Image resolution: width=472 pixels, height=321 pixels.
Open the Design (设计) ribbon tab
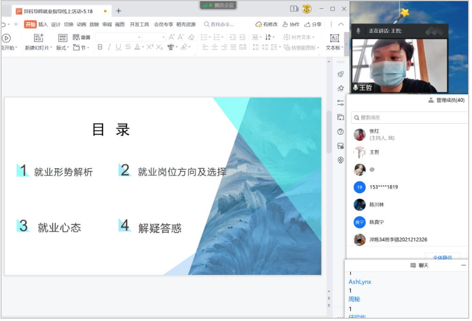coord(56,24)
